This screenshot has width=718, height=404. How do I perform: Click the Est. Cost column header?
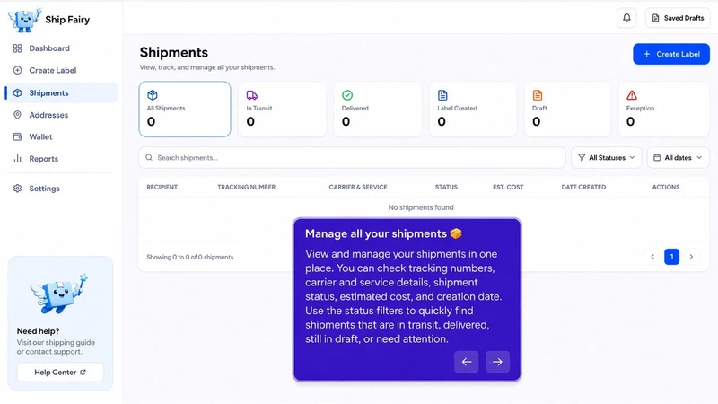click(x=508, y=187)
